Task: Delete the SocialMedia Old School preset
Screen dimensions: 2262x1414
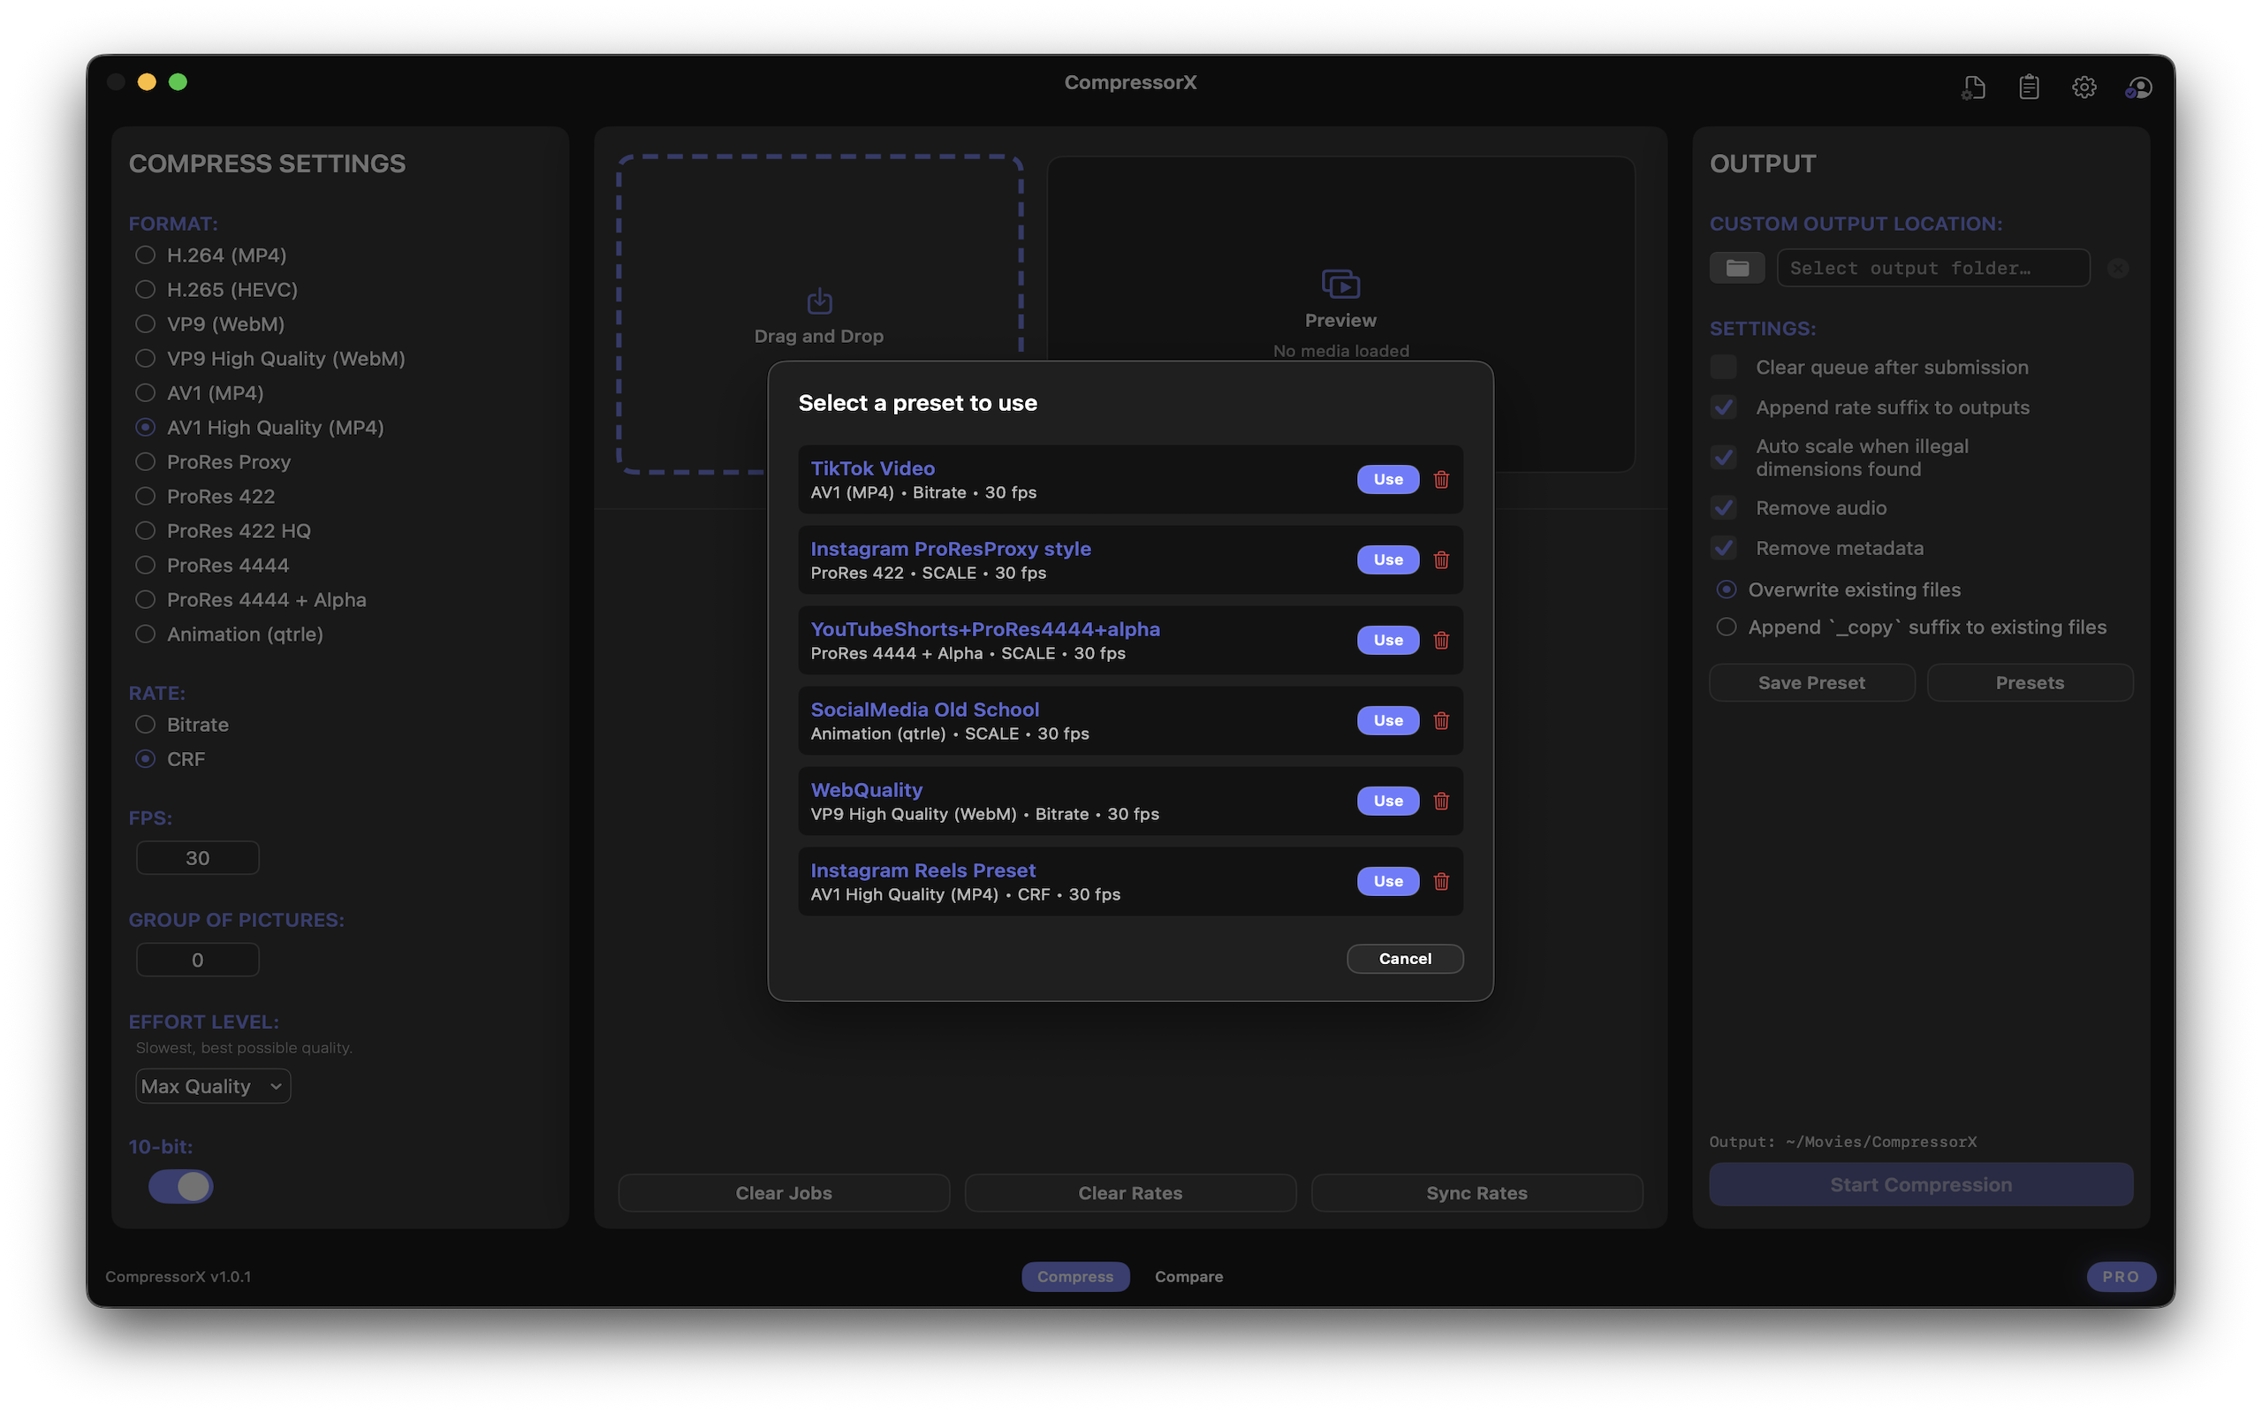Action: (1440, 720)
